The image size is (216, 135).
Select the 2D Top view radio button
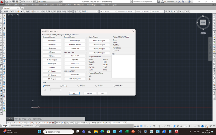coord(61,86)
